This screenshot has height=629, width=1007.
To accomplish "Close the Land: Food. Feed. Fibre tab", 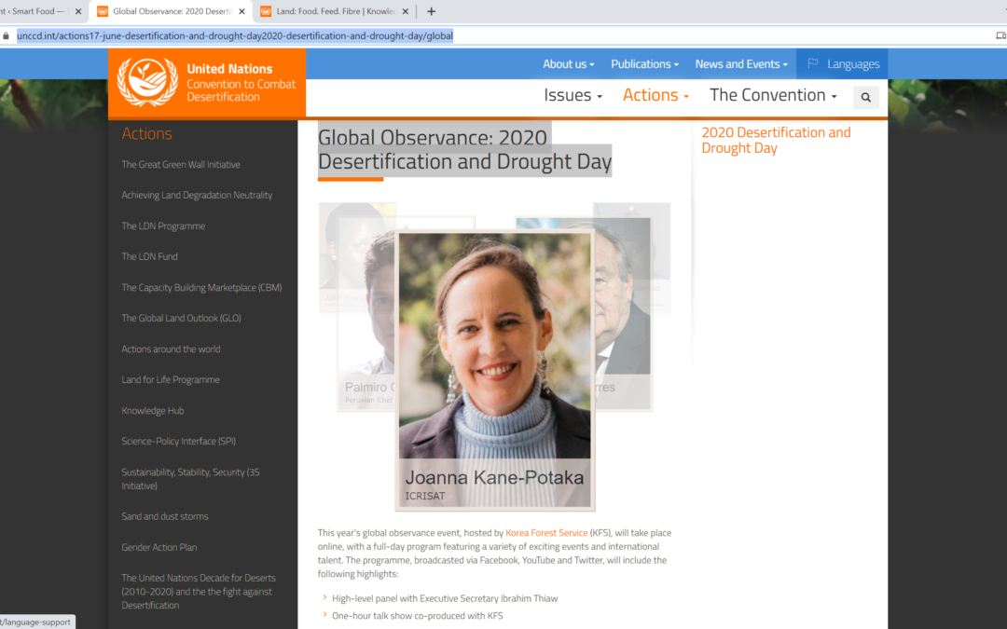I will click(404, 12).
